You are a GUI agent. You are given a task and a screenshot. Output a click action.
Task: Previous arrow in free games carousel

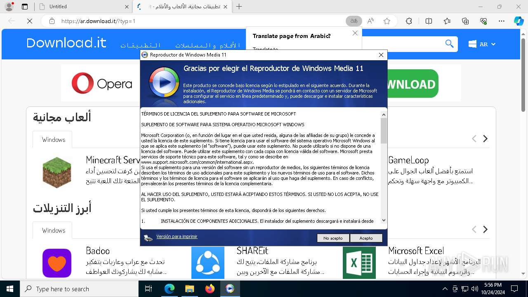coord(474,139)
